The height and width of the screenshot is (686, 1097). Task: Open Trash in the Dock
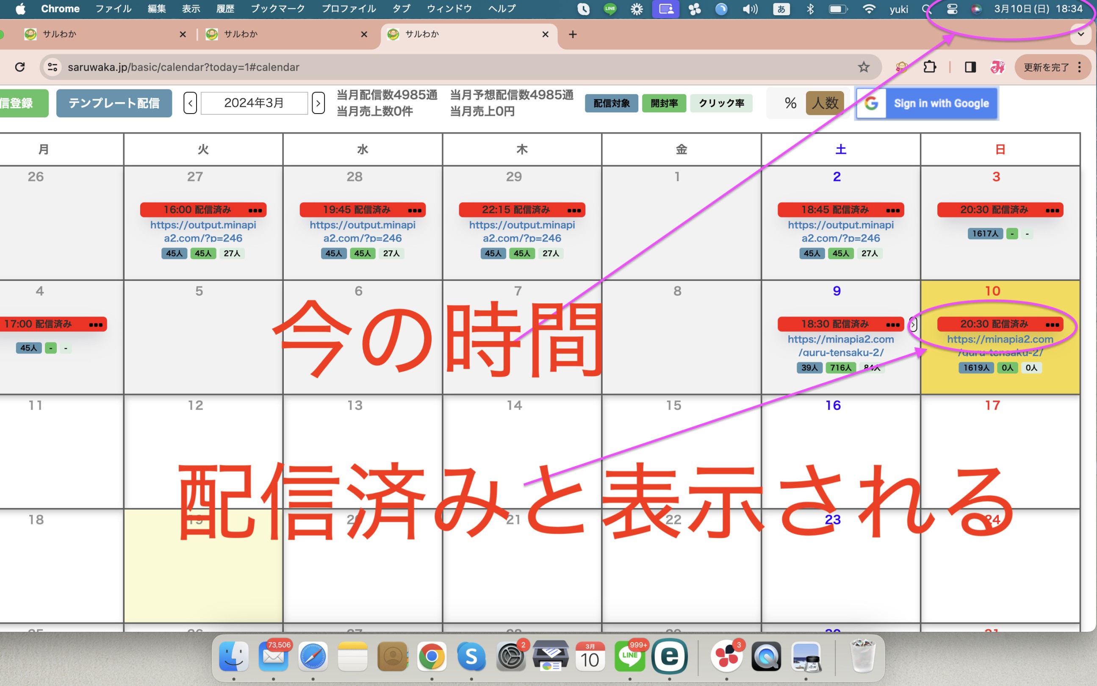862,655
